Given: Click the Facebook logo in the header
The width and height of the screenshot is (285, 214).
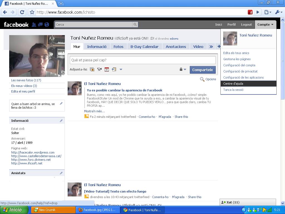Looking at the screenshot, I should pyautogui.click(x=16, y=25).
